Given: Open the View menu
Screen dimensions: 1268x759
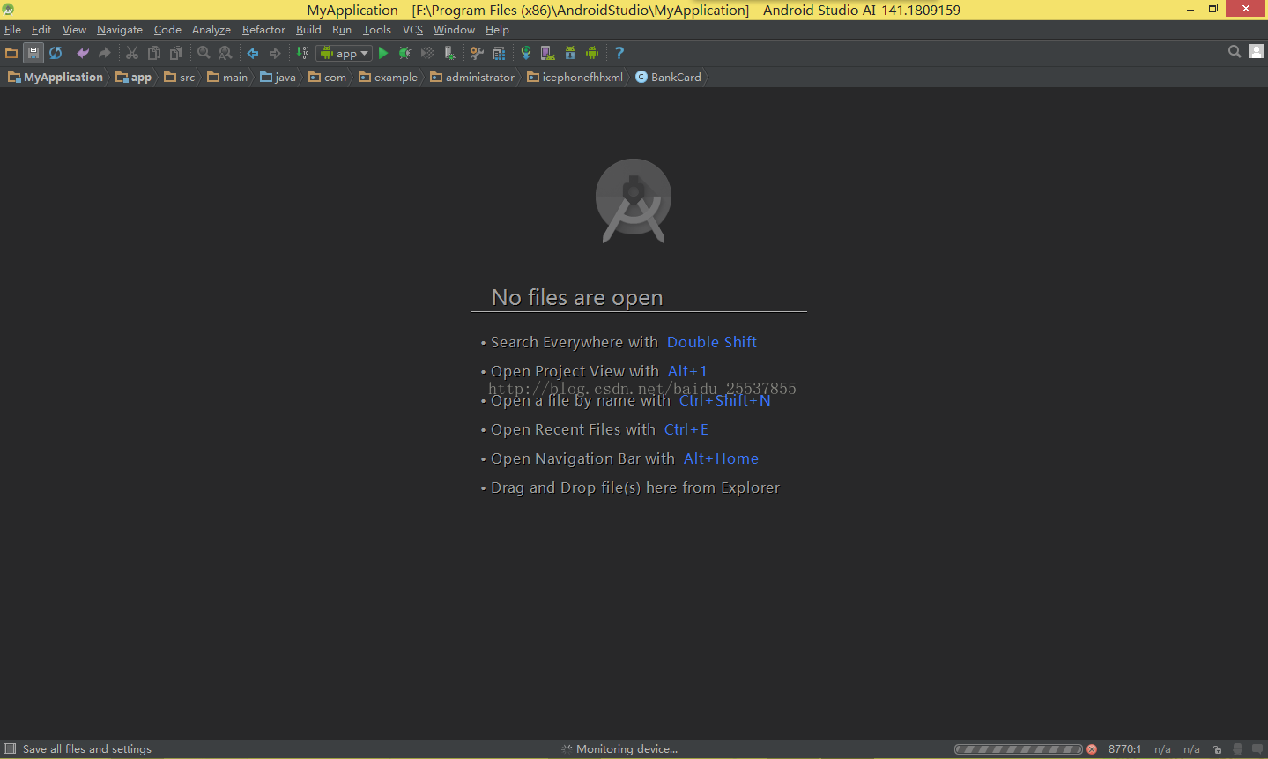Looking at the screenshot, I should tap(74, 30).
